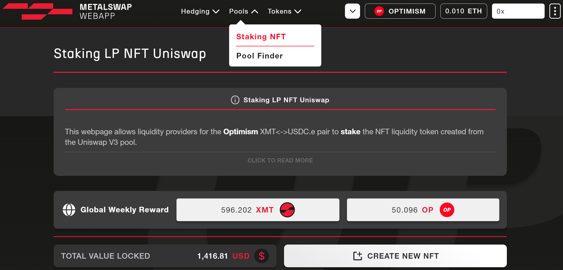Open the white chevron dropdown button
563x270 pixels.
pyautogui.click(x=353, y=11)
